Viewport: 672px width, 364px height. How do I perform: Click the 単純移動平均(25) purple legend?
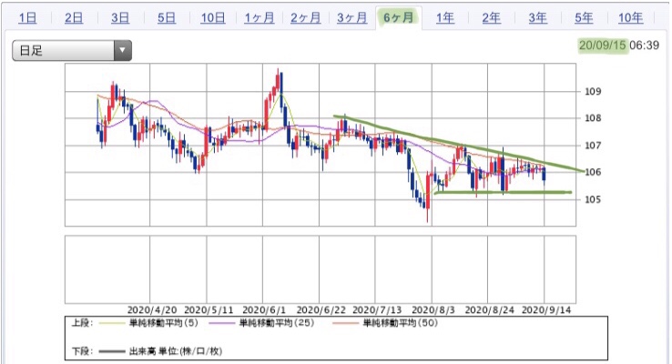(261, 323)
